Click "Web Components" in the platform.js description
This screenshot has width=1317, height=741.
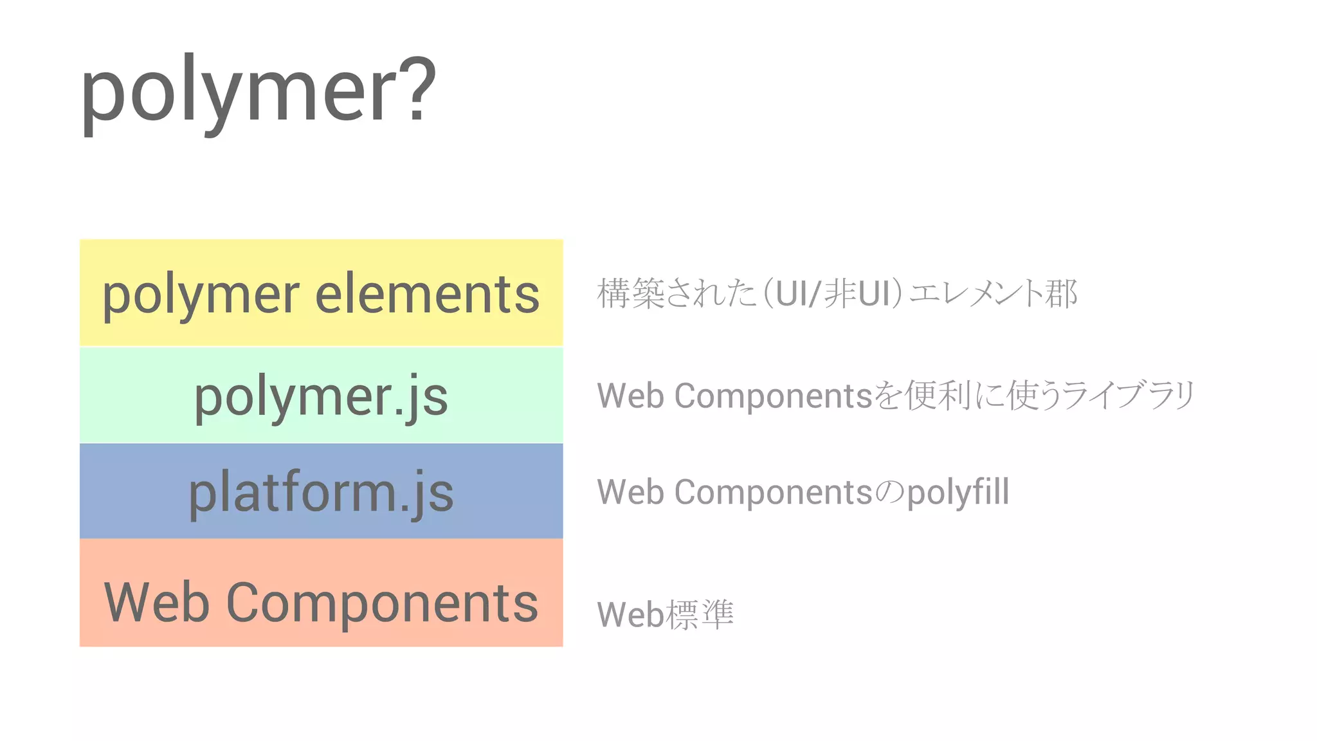pos(734,493)
